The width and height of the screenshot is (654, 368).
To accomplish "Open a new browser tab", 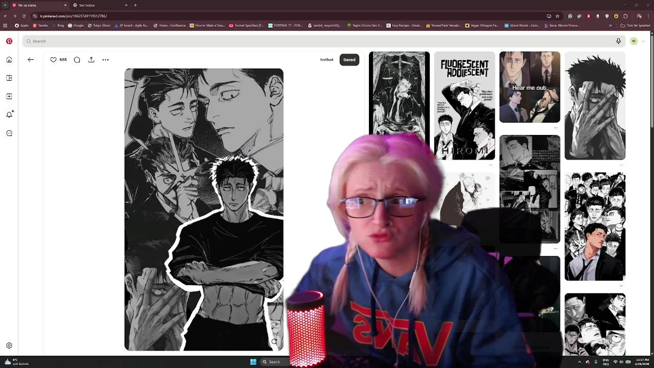I will coord(135,5).
